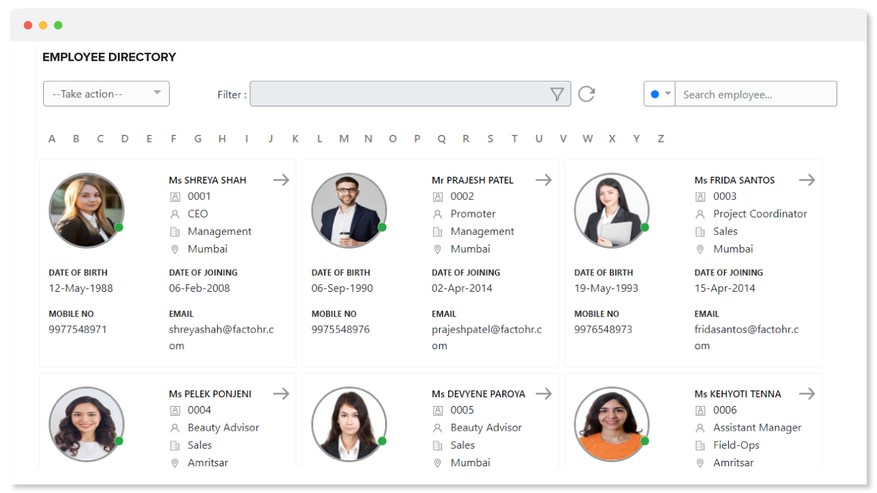
Task: Click location icon in Frida Santos's card
Action: pyautogui.click(x=700, y=249)
